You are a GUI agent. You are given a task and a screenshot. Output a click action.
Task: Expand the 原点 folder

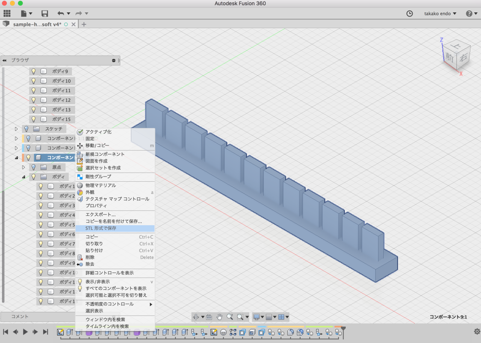click(x=23, y=167)
